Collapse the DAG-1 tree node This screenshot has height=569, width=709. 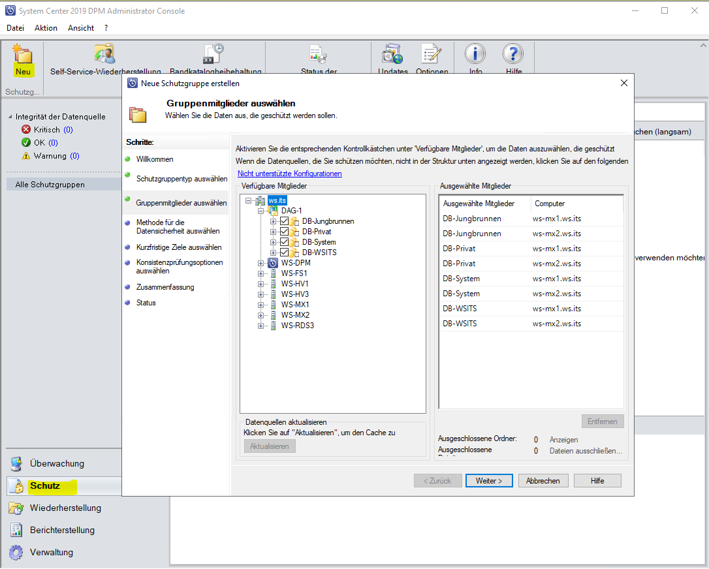tap(261, 211)
